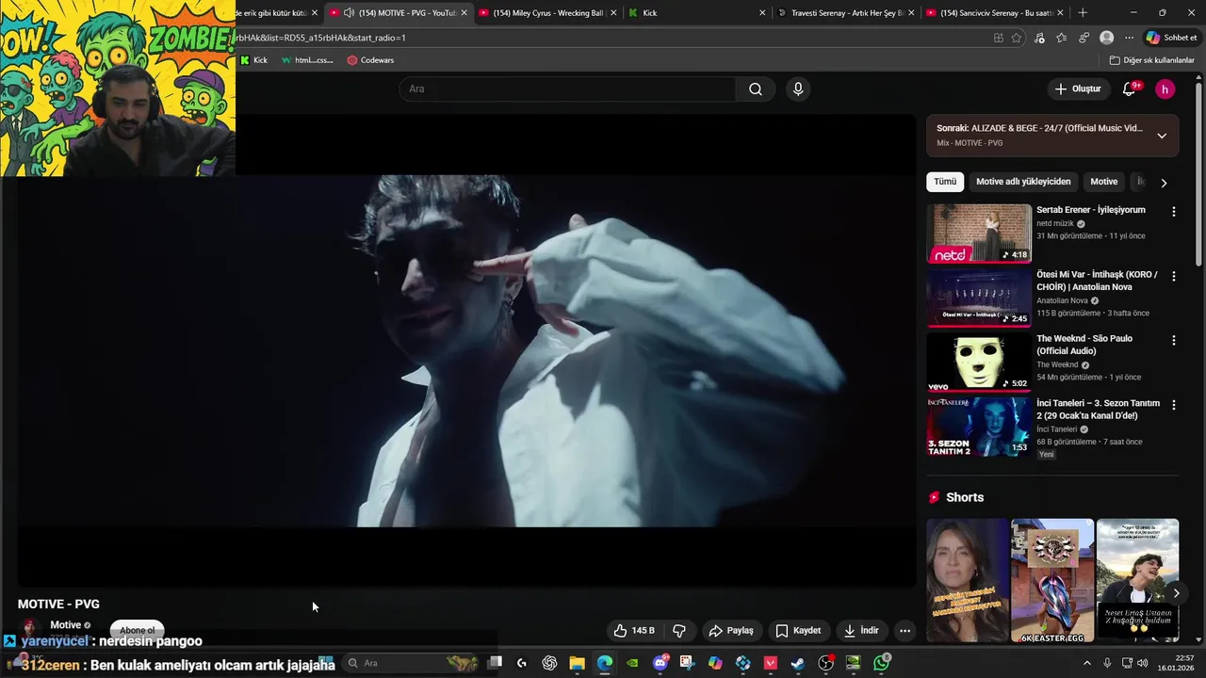Open Discord from the taskbar
Screen dimensions: 1206x678
tap(660, 663)
